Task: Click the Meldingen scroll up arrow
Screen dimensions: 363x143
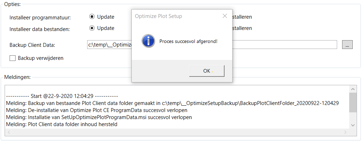Action: pyautogui.click(x=353, y=89)
